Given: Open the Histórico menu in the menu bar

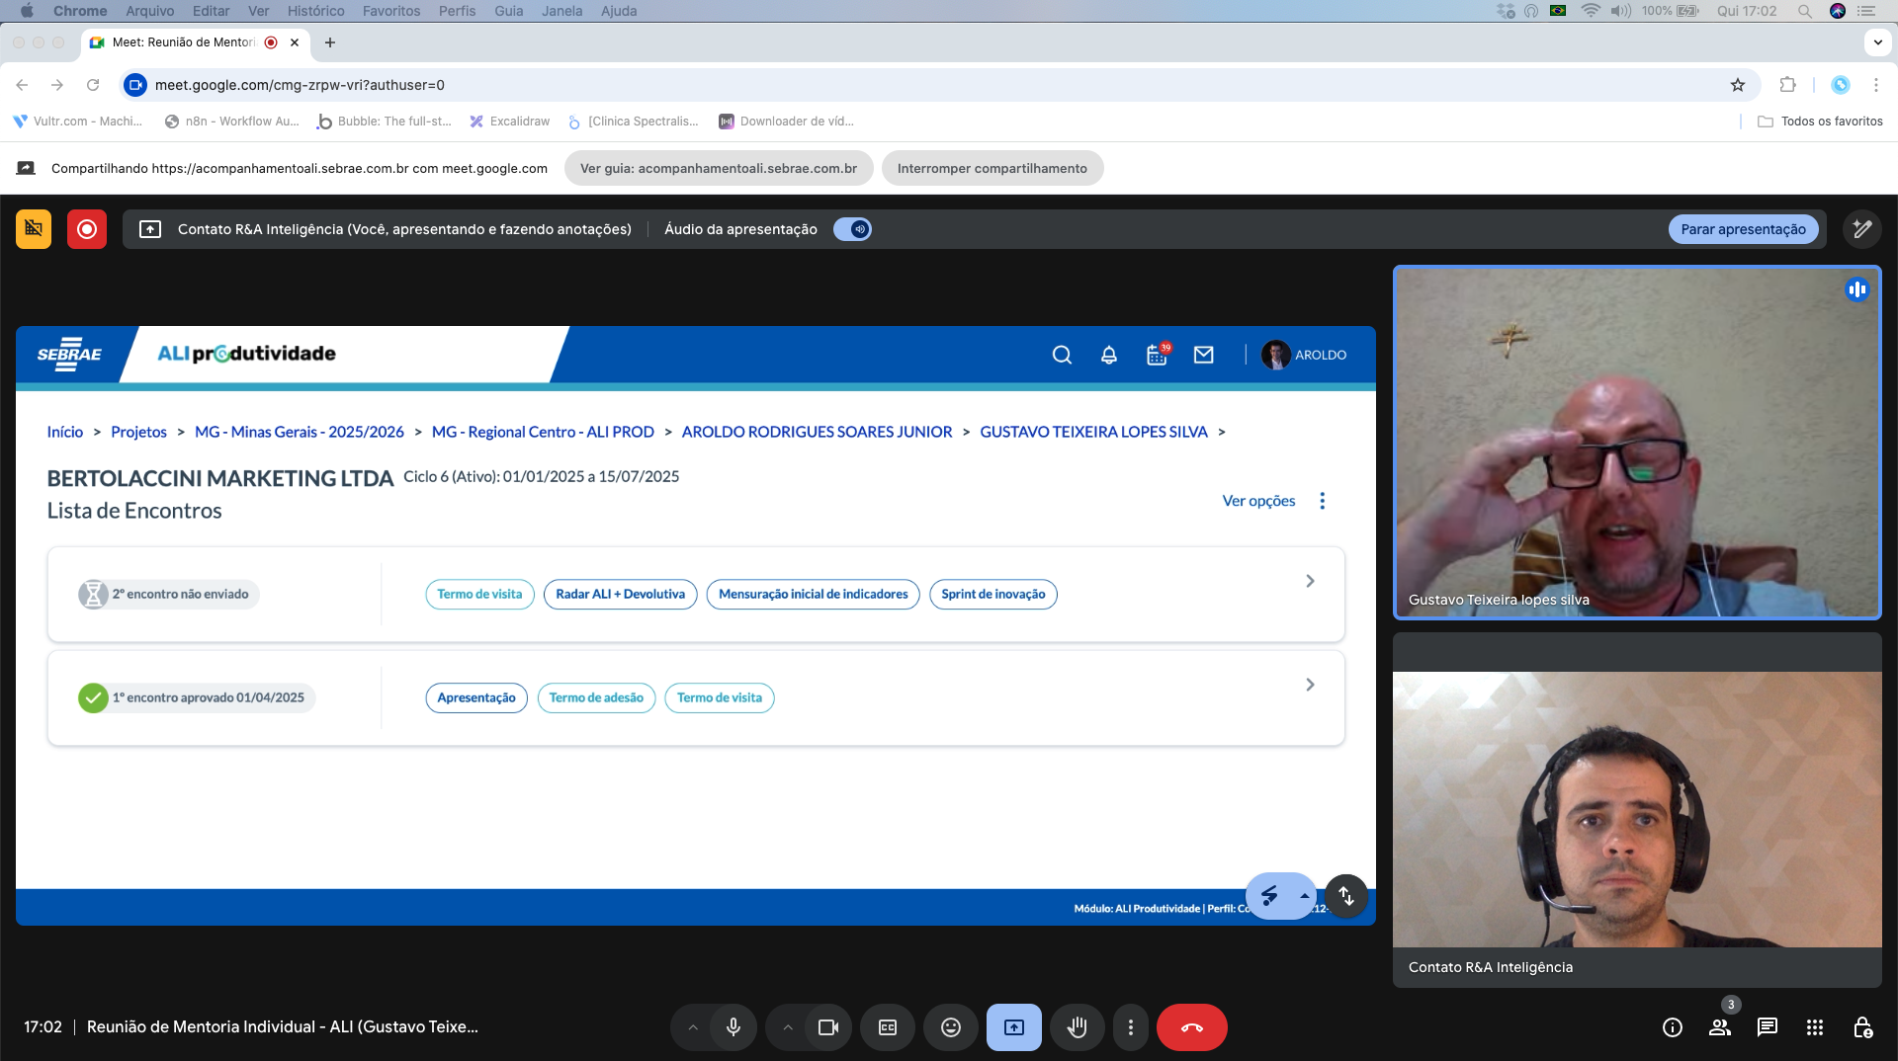Looking at the screenshot, I should (316, 11).
